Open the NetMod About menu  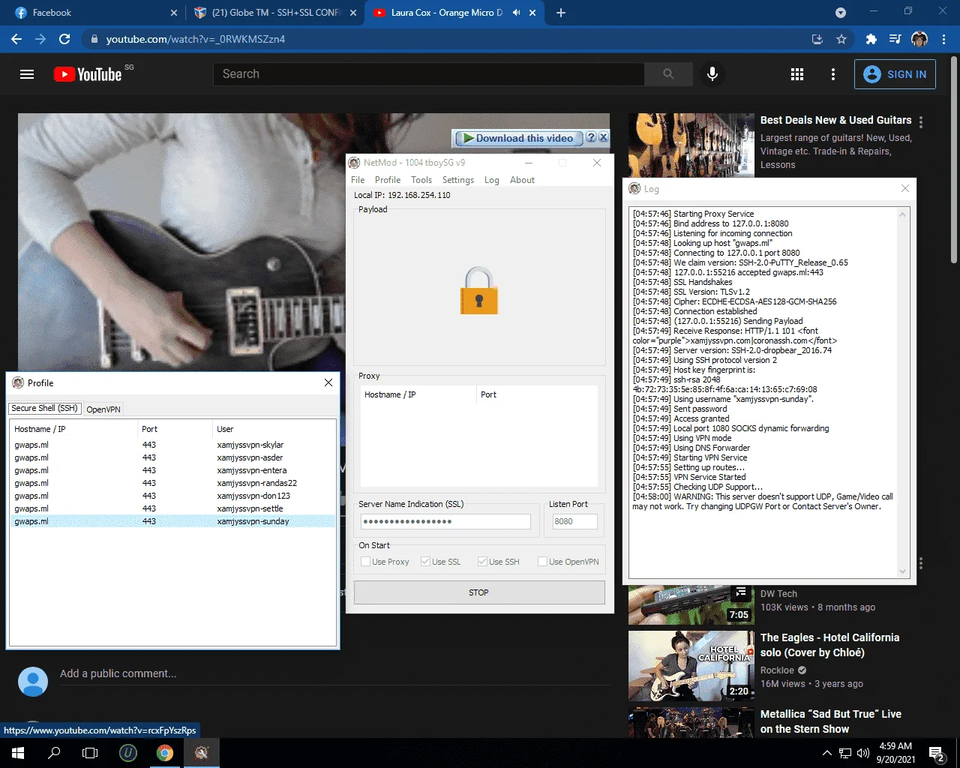pos(522,180)
